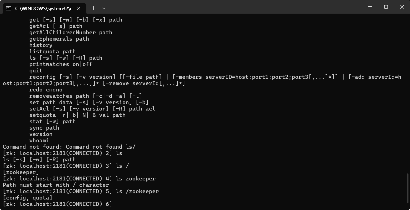The width and height of the screenshot is (410, 210).
Task: Click the "history" entry in the help list
Action: tap(41, 45)
